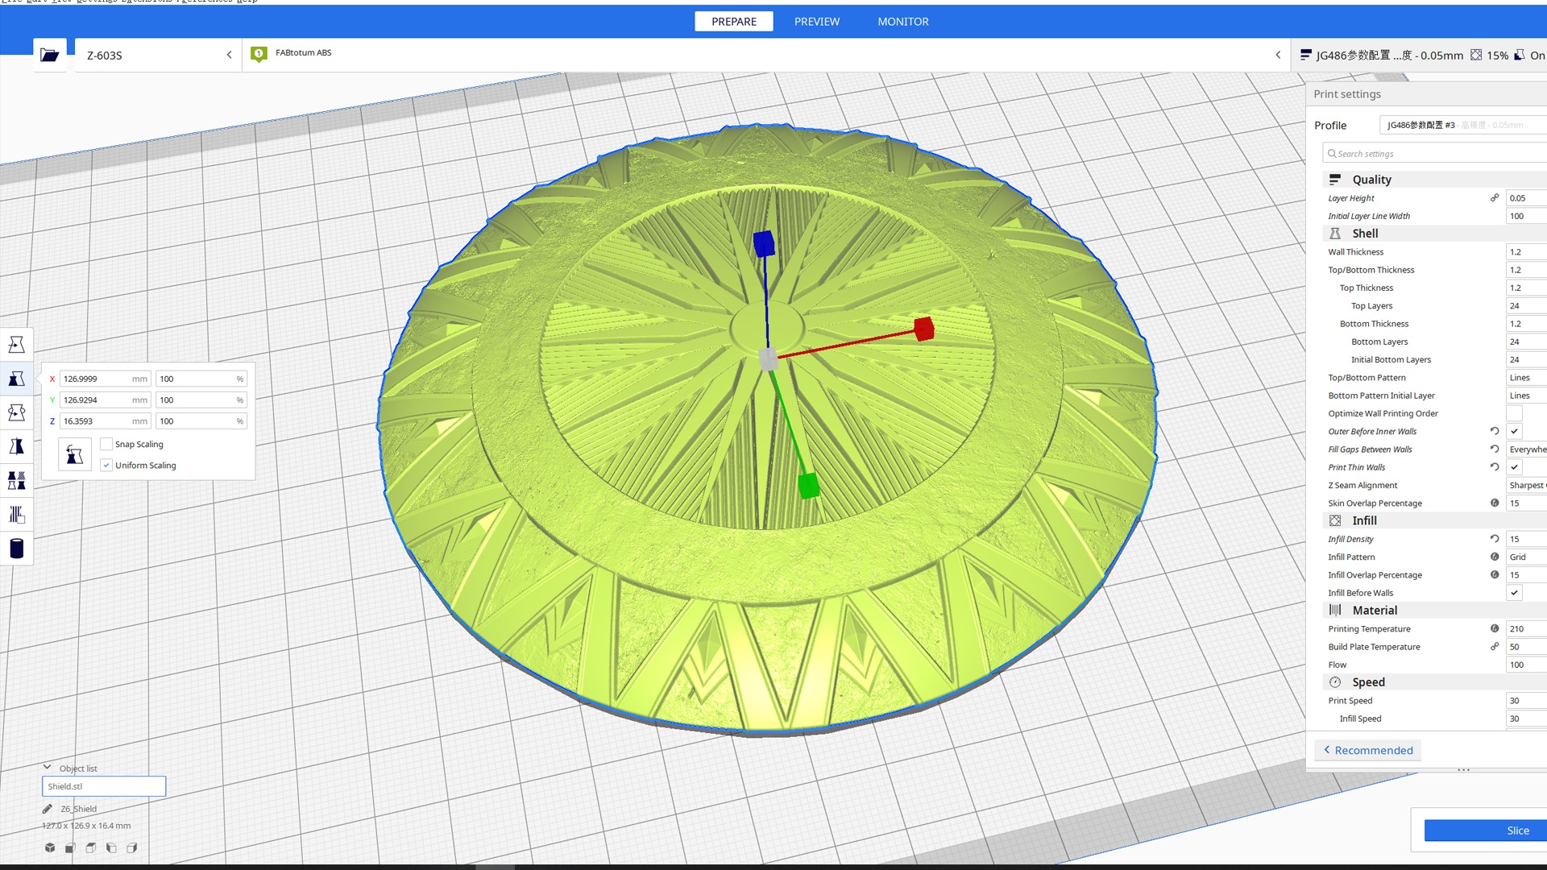The width and height of the screenshot is (1547, 870).
Task: Enable the Snap Scaling checkbox
Action: coord(106,444)
